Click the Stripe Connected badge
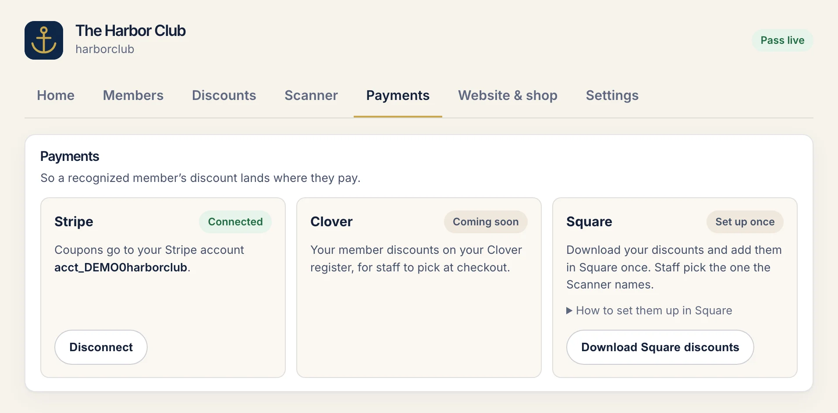The width and height of the screenshot is (838, 413). click(235, 222)
